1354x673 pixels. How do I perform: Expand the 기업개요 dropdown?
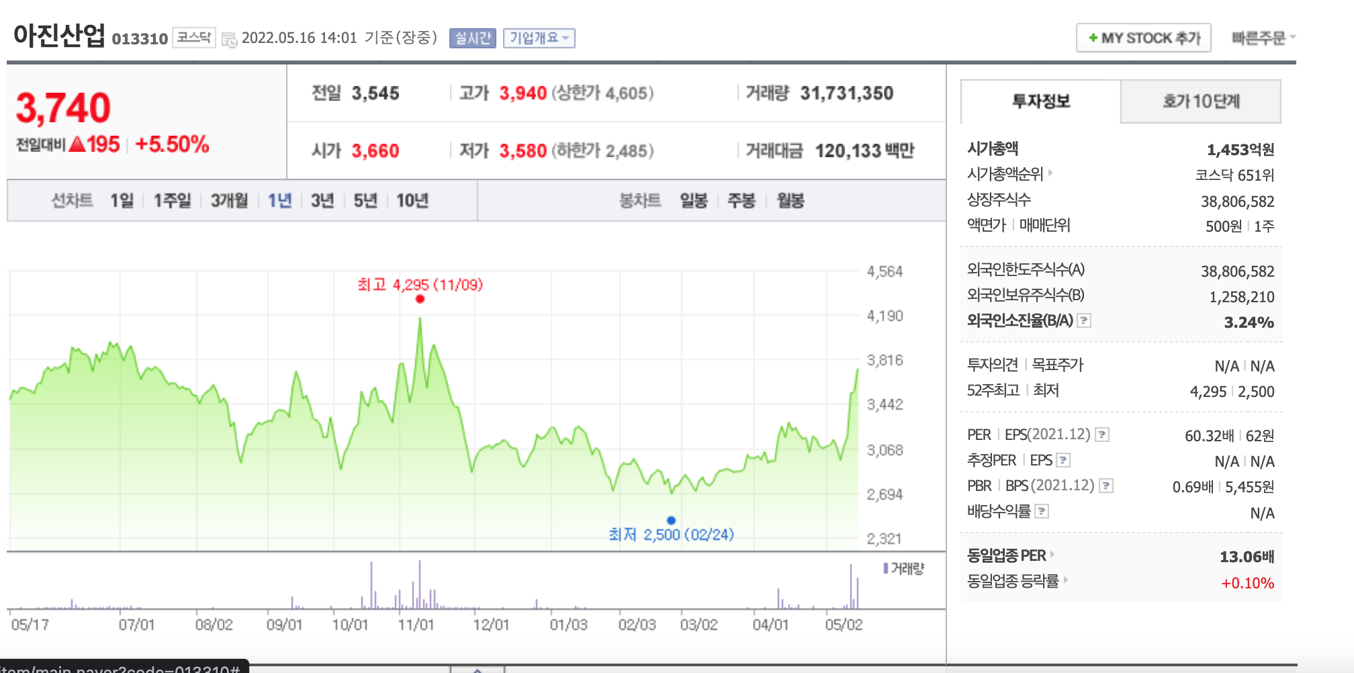(539, 38)
